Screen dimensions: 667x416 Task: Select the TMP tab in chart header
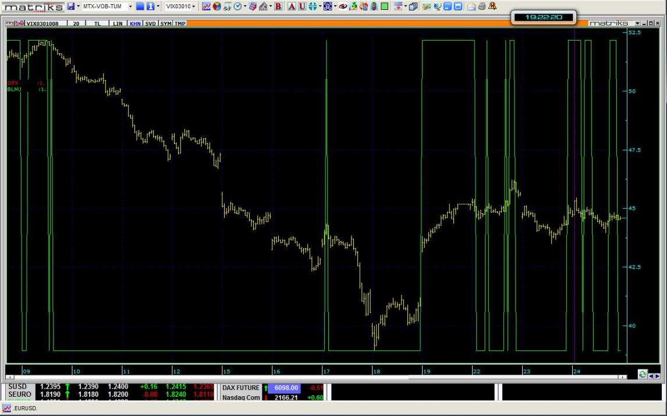click(180, 24)
